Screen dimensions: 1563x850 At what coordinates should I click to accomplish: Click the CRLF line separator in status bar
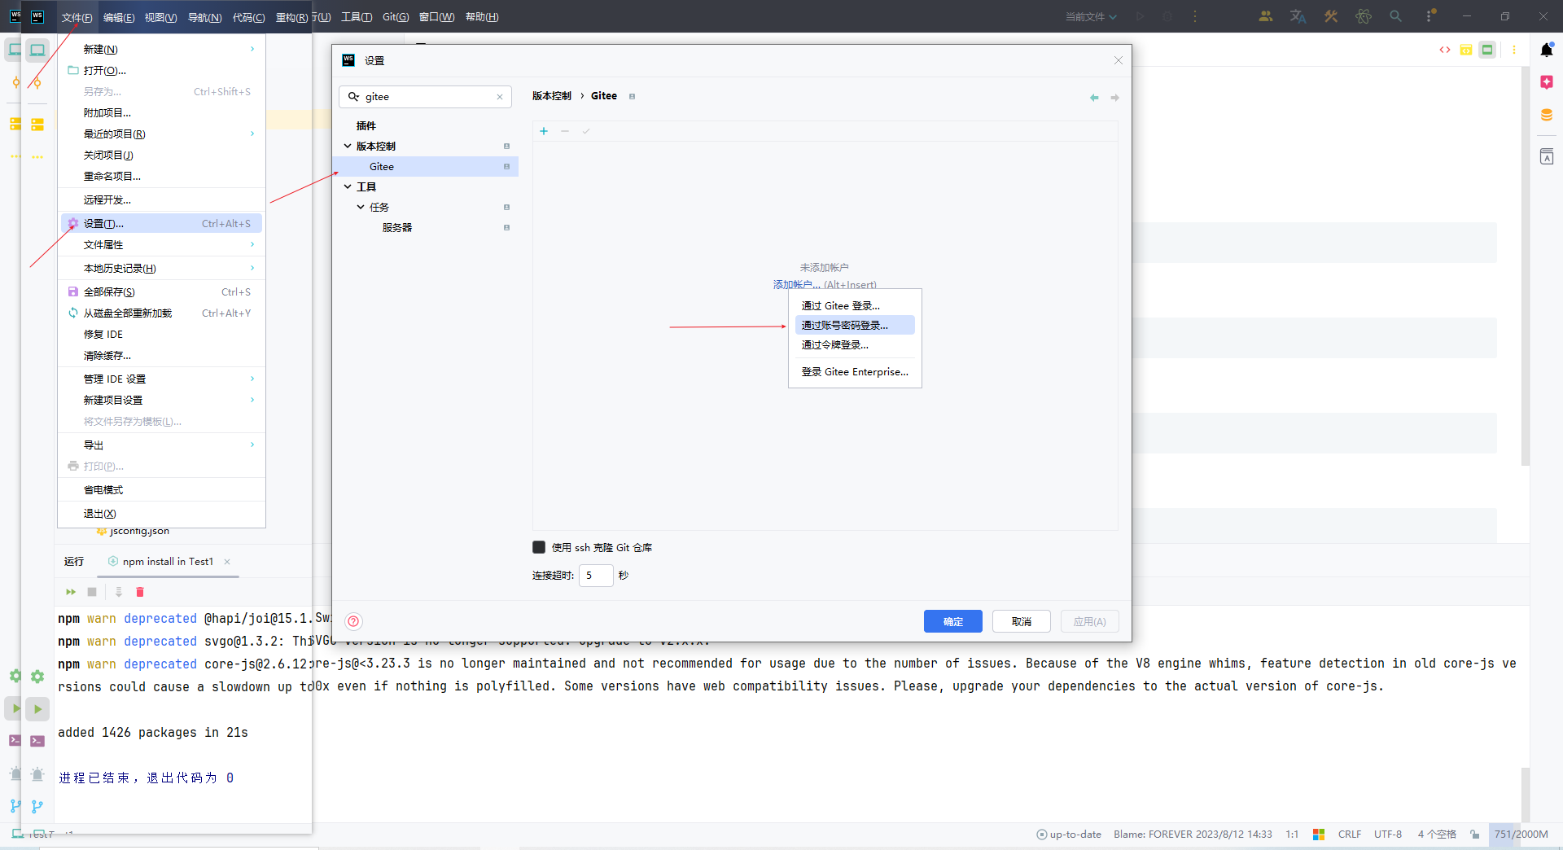tap(1350, 835)
